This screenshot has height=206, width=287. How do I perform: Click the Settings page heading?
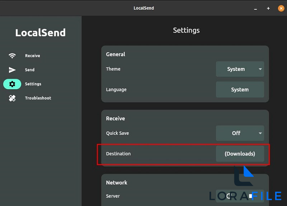click(x=186, y=30)
